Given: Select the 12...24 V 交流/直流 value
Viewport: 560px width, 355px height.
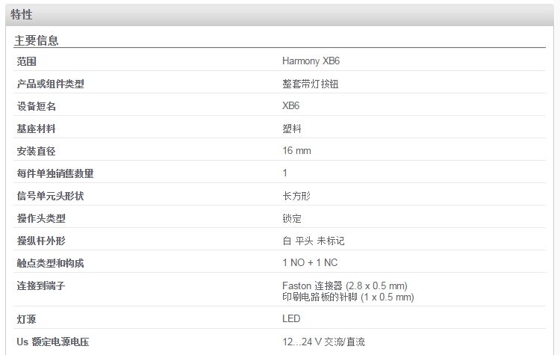Looking at the screenshot, I should point(323,342).
